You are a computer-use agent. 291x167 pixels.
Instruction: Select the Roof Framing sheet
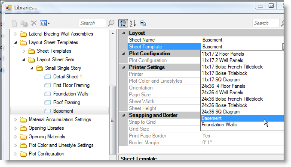pyautogui.click(x=67, y=102)
